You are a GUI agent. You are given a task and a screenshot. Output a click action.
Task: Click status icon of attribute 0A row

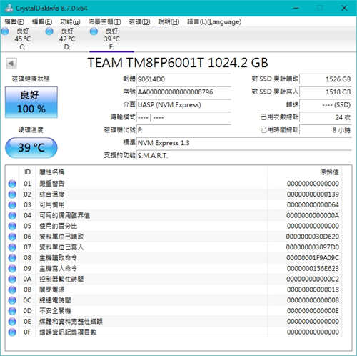(x=12, y=280)
